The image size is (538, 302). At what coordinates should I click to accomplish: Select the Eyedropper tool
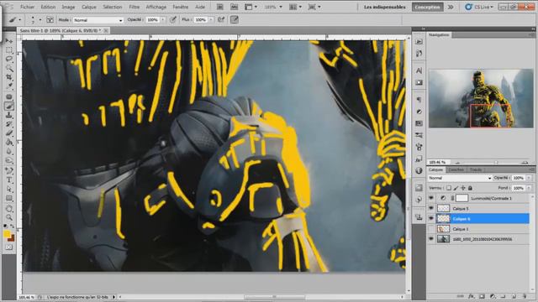(9, 86)
